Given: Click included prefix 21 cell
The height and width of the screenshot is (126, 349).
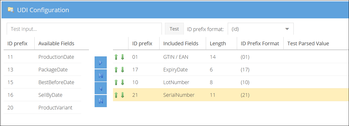Looking at the screenshot, I should click(135, 95).
